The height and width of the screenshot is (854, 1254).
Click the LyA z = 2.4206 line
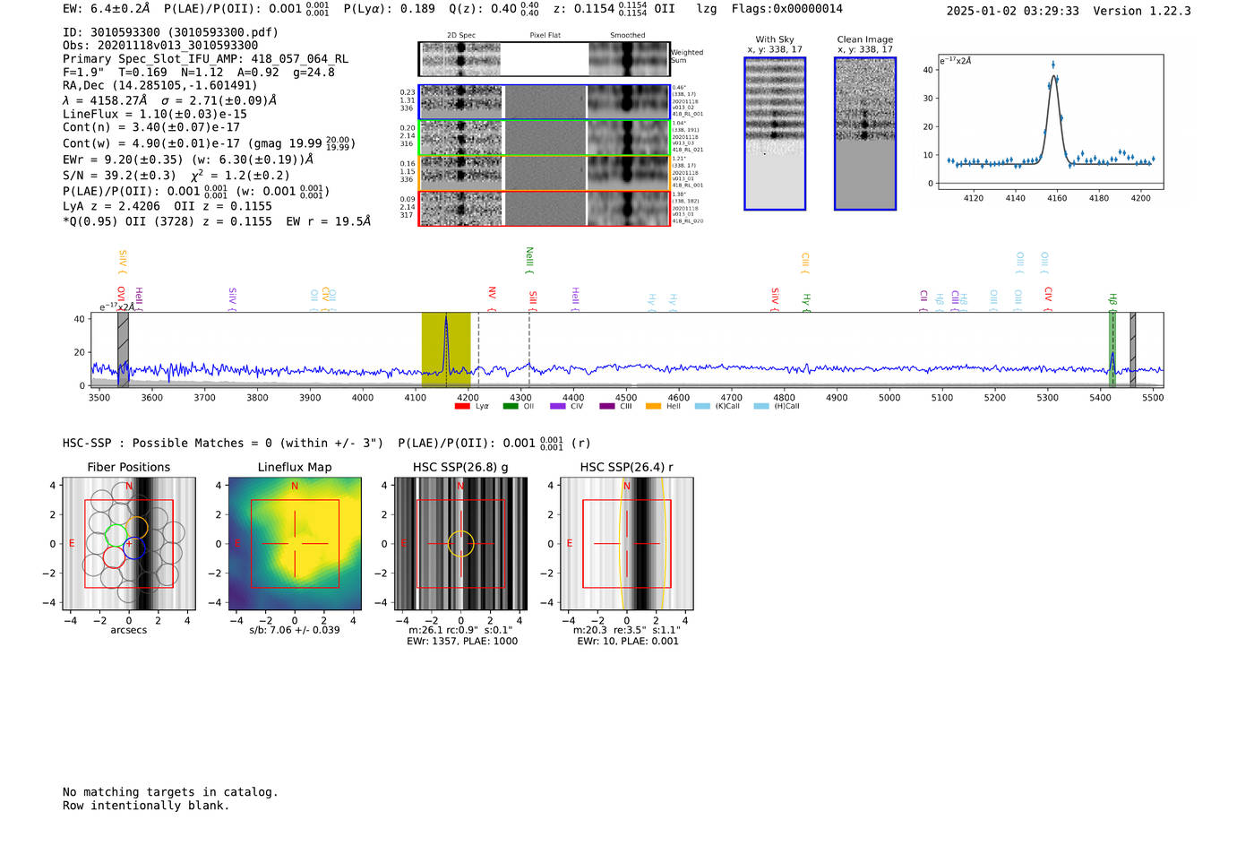[x=167, y=206]
